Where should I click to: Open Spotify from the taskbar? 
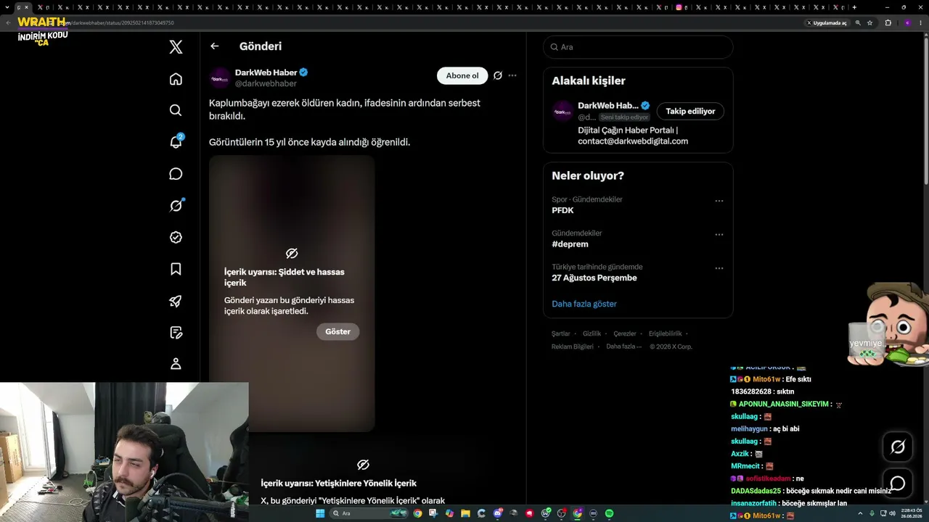(609, 513)
